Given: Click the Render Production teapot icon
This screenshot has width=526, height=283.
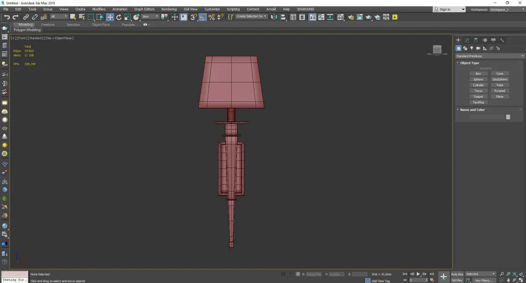Looking at the screenshot, I should pyautogui.click(x=369, y=17).
